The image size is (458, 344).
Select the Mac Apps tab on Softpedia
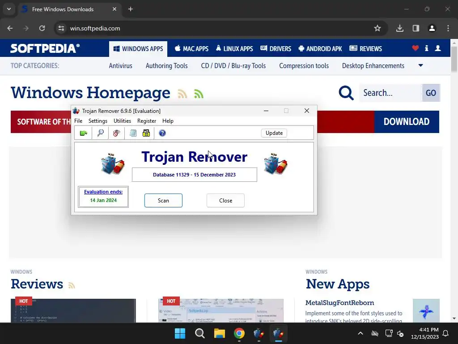[191, 49]
